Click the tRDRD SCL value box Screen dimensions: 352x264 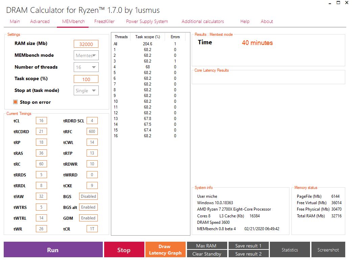pyautogui.click(x=92, y=121)
